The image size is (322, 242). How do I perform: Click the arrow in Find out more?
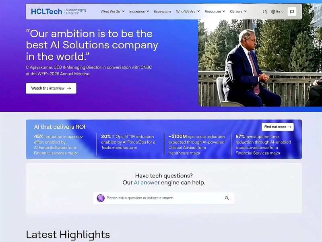pyautogui.click(x=289, y=127)
